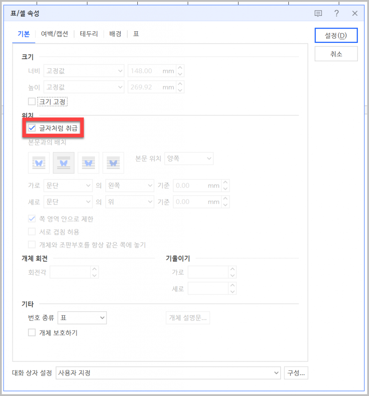Expand the 대화 상자 설정 dropdown
The height and width of the screenshot is (396, 369).
click(x=168, y=373)
